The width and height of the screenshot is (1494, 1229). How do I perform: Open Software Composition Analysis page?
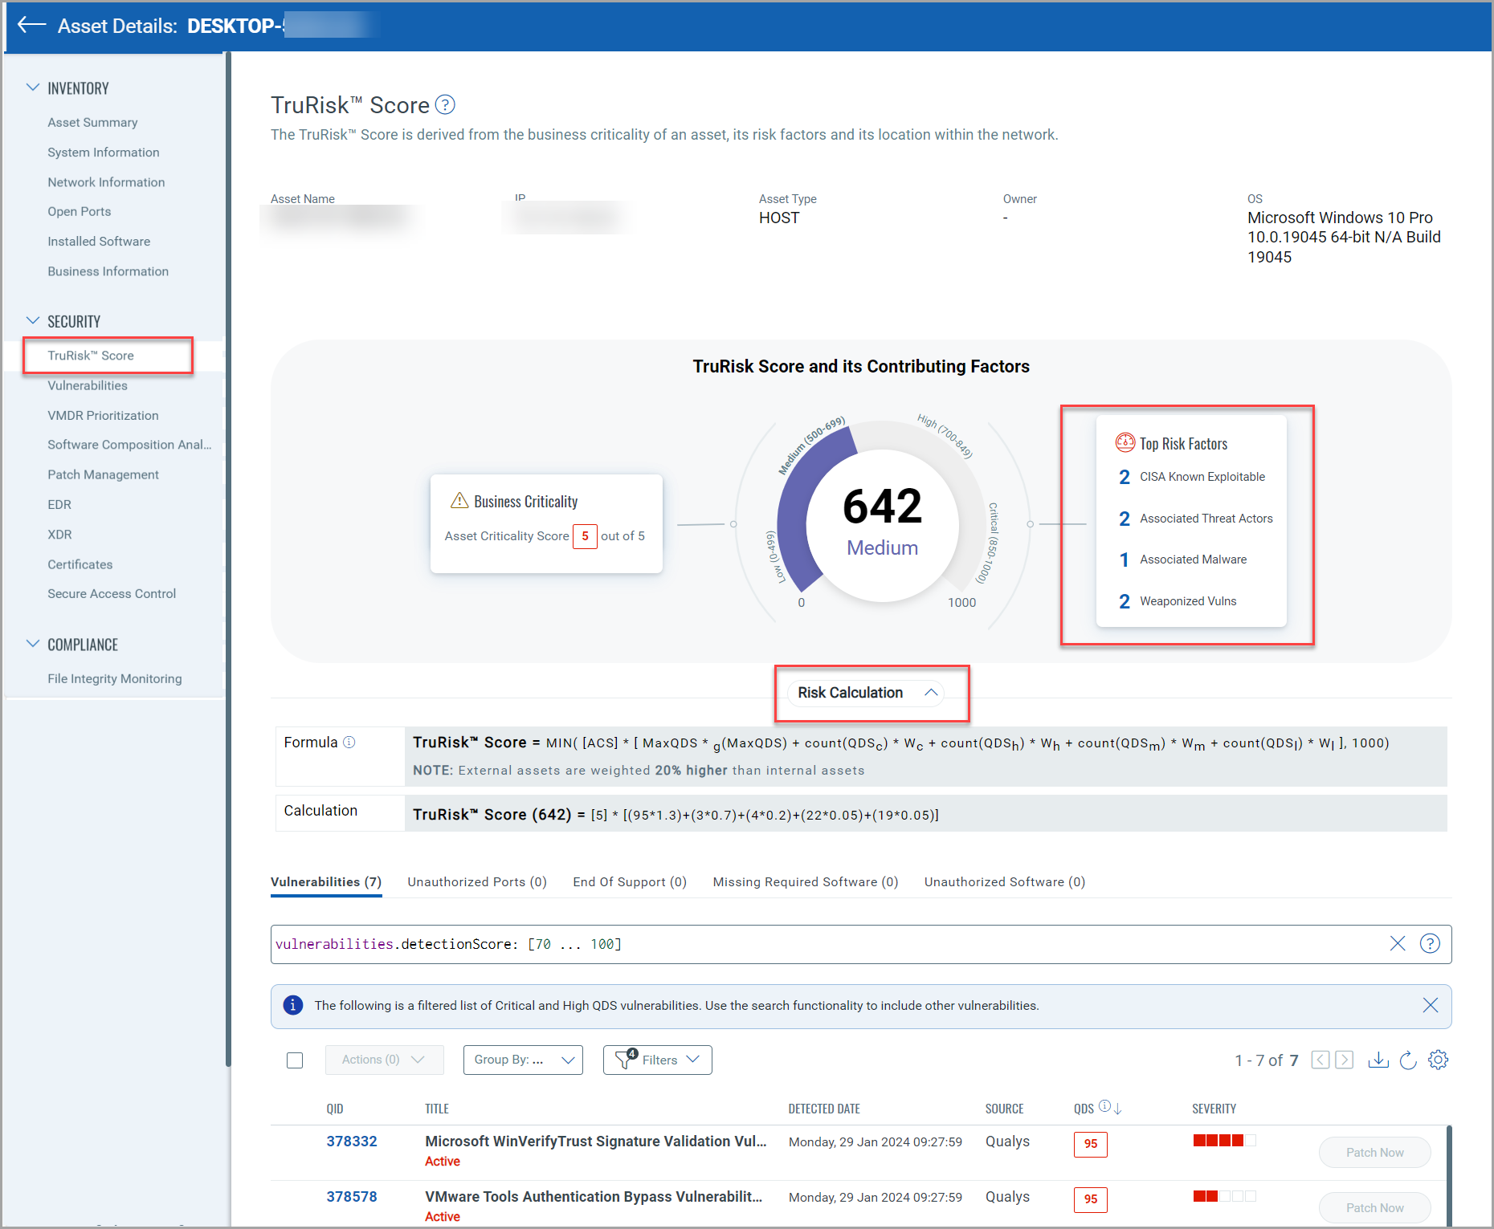pos(129,445)
